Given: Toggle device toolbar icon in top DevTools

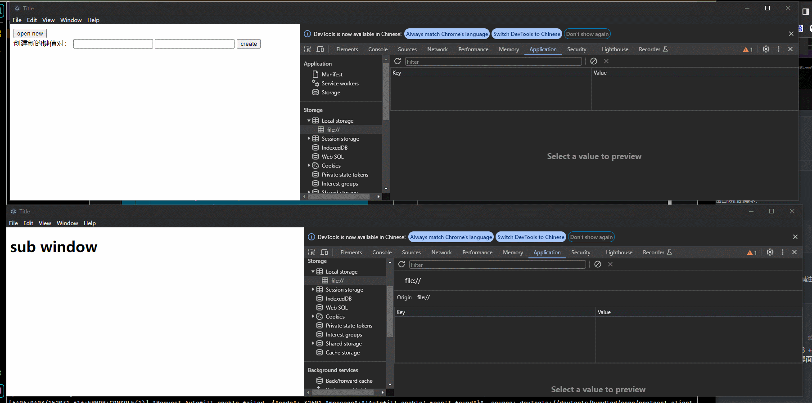Looking at the screenshot, I should [320, 49].
